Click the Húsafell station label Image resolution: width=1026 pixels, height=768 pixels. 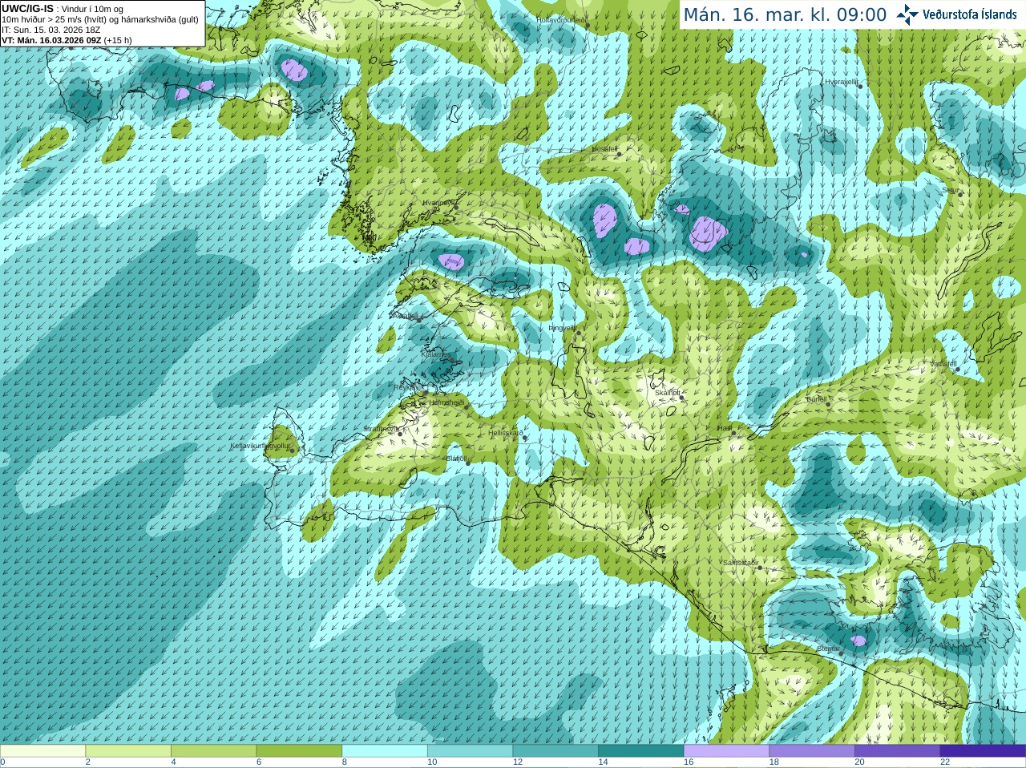(x=604, y=149)
